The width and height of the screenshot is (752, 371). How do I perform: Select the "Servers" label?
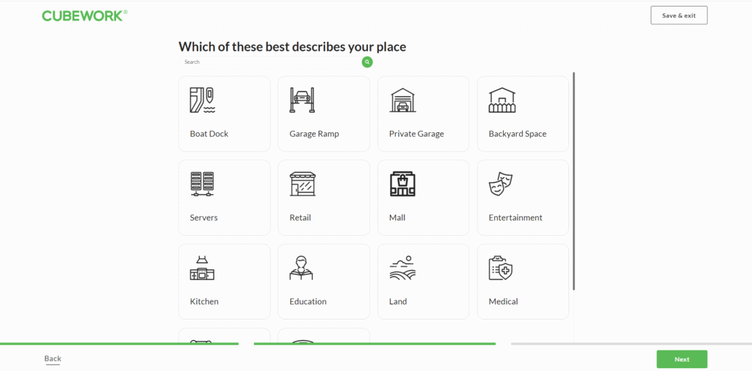[x=204, y=218]
